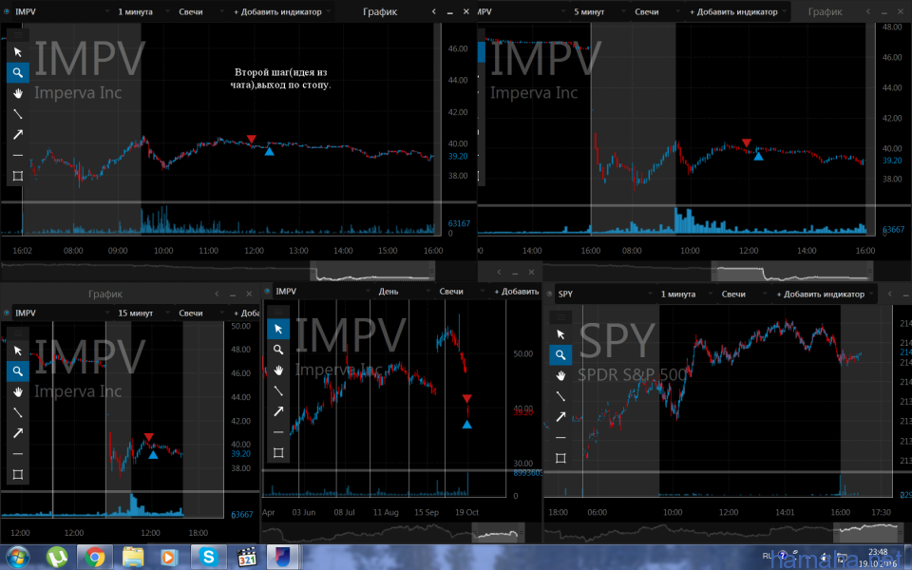Select the hand pan tool in IMPV День chart
Image resolution: width=912 pixels, height=570 pixels.
(278, 370)
